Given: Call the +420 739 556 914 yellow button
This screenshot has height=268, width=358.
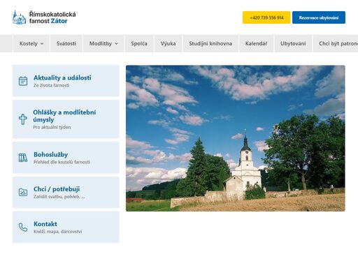Looking at the screenshot, I should pyautogui.click(x=266, y=17).
